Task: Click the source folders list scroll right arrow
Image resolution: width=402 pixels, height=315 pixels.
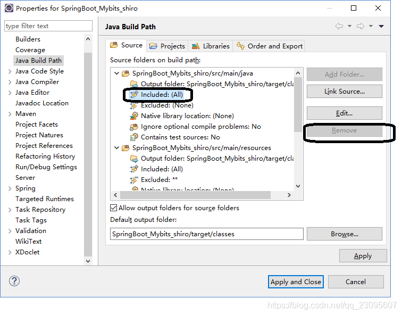Action: click(289, 195)
